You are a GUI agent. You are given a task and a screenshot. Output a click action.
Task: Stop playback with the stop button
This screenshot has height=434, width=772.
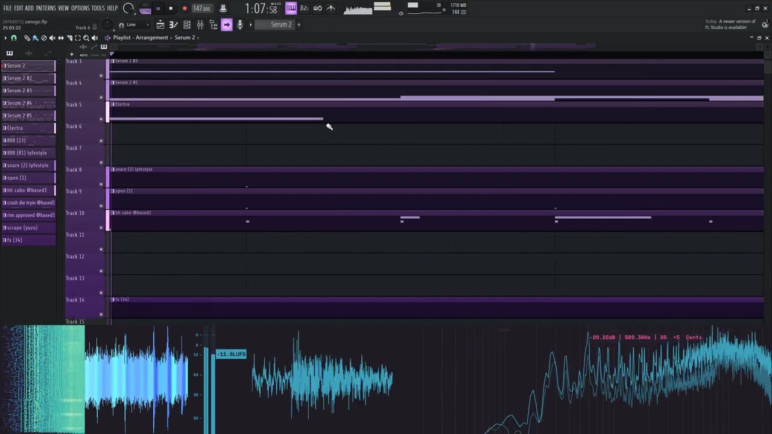171,8
